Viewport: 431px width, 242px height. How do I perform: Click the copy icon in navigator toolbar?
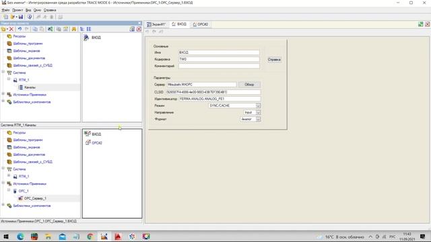click(35, 29)
